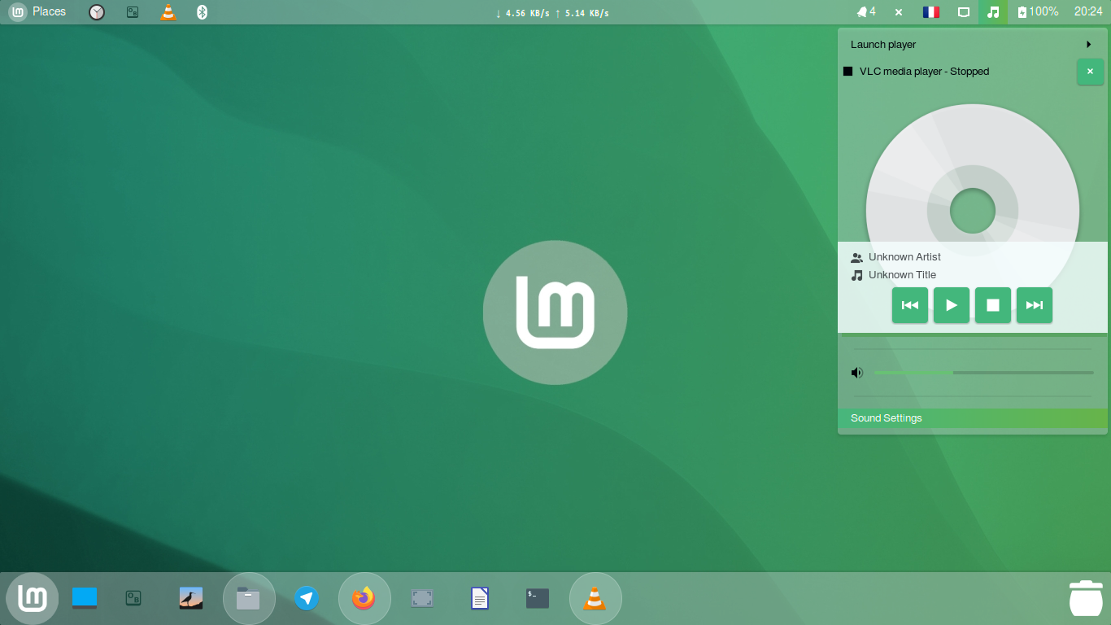Open VLC from the bottom dock
Viewport: 1111px width, 625px height.
(595, 599)
